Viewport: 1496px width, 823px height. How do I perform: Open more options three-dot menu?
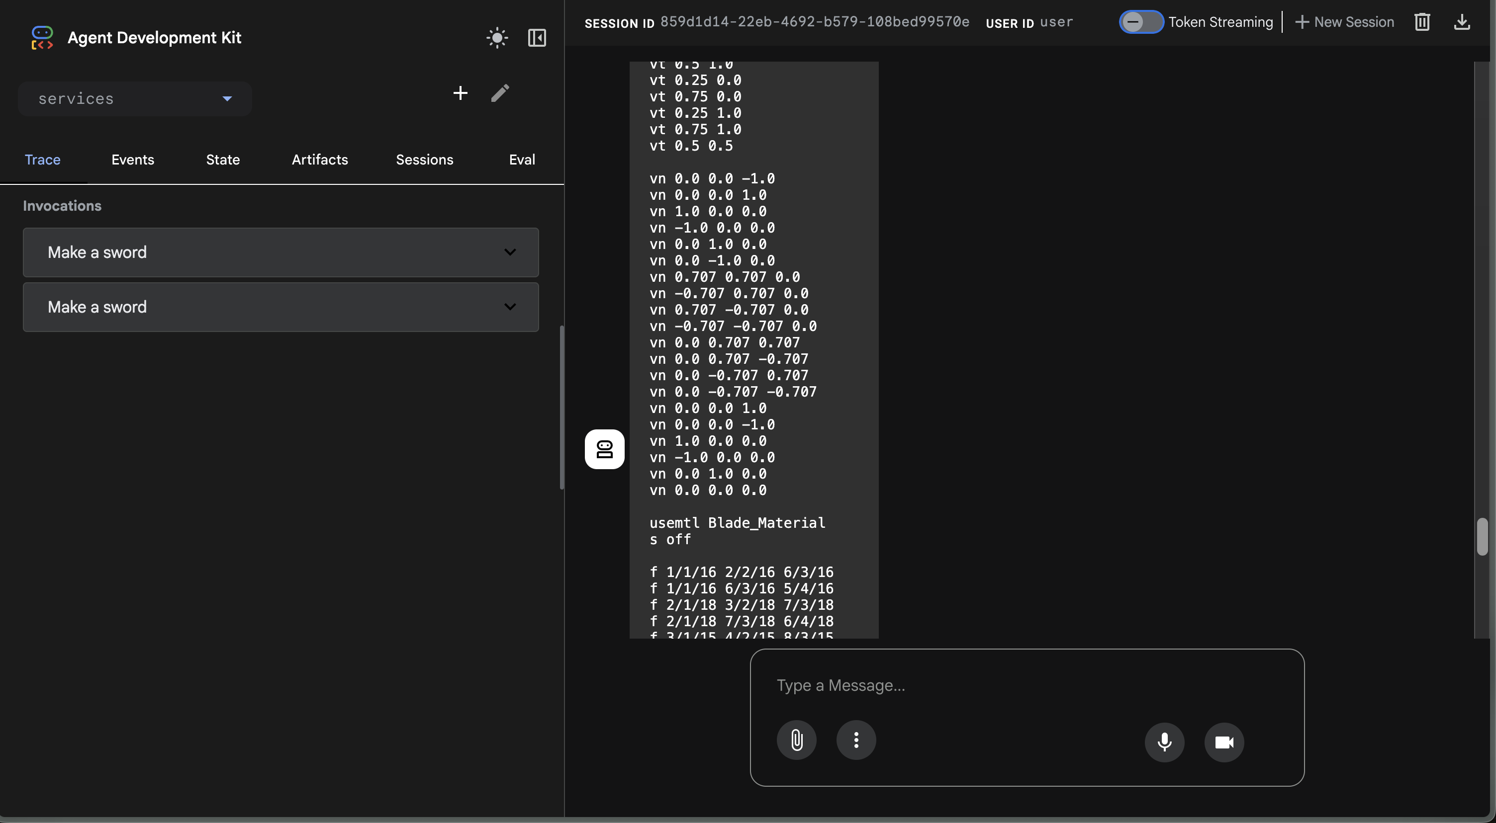click(x=855, y=740)
